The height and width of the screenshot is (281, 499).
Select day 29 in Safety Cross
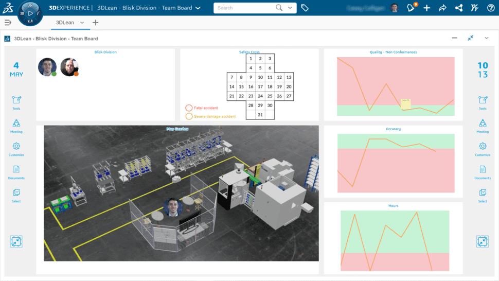point(260,106)
